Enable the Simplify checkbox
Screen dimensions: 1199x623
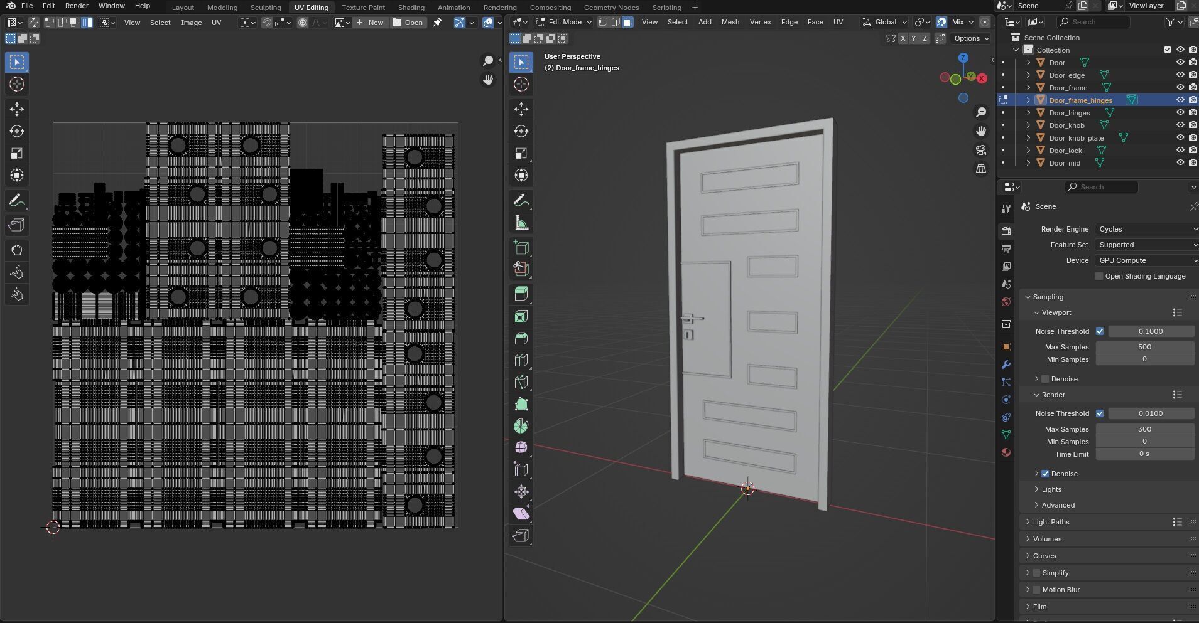[1036, 573]
